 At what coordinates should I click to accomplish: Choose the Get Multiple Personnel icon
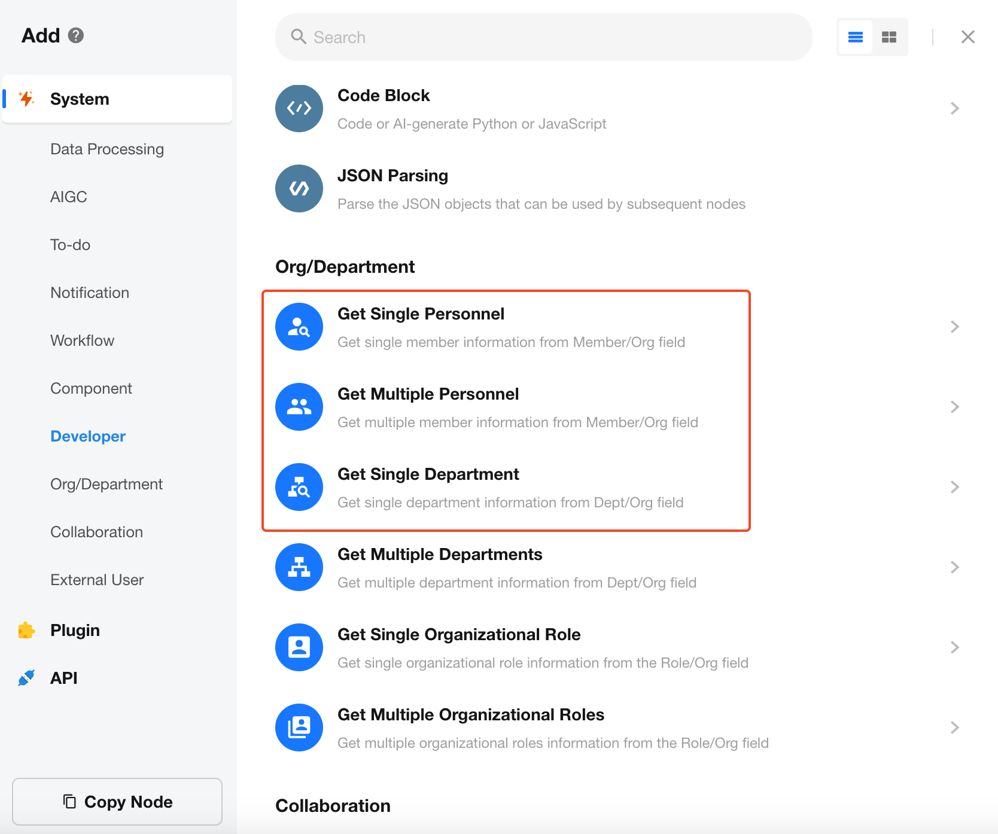(x=299, y=407)
